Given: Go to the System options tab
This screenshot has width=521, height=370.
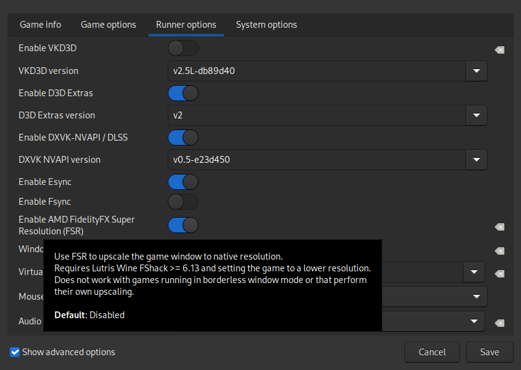Looking at the screenshot, I should [266, 25].
